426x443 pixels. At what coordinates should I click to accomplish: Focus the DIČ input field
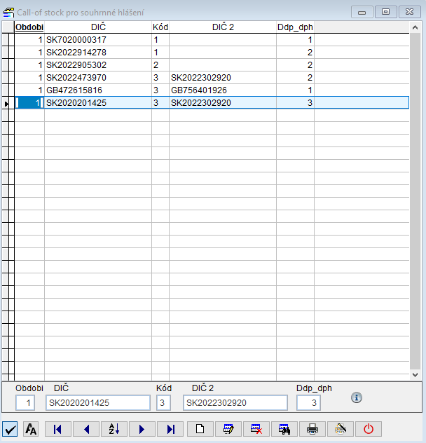pos(98,403)
